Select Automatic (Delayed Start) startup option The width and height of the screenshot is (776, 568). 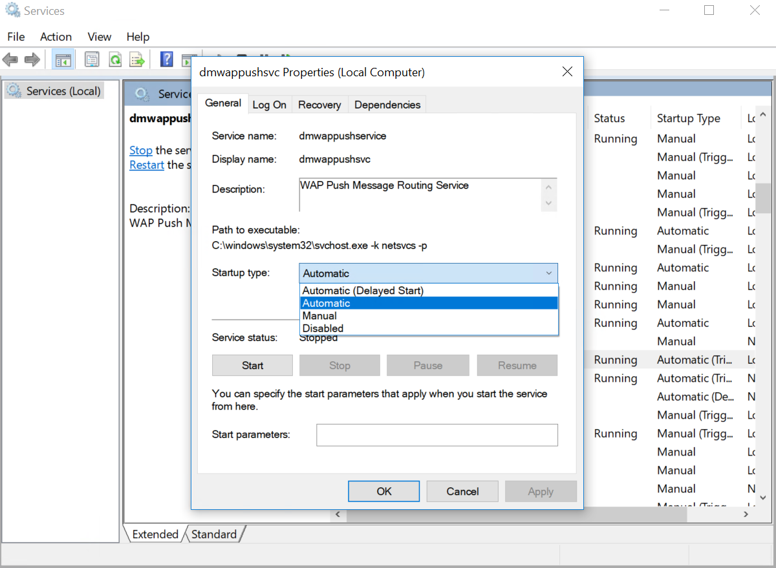(x=363, y=291)
